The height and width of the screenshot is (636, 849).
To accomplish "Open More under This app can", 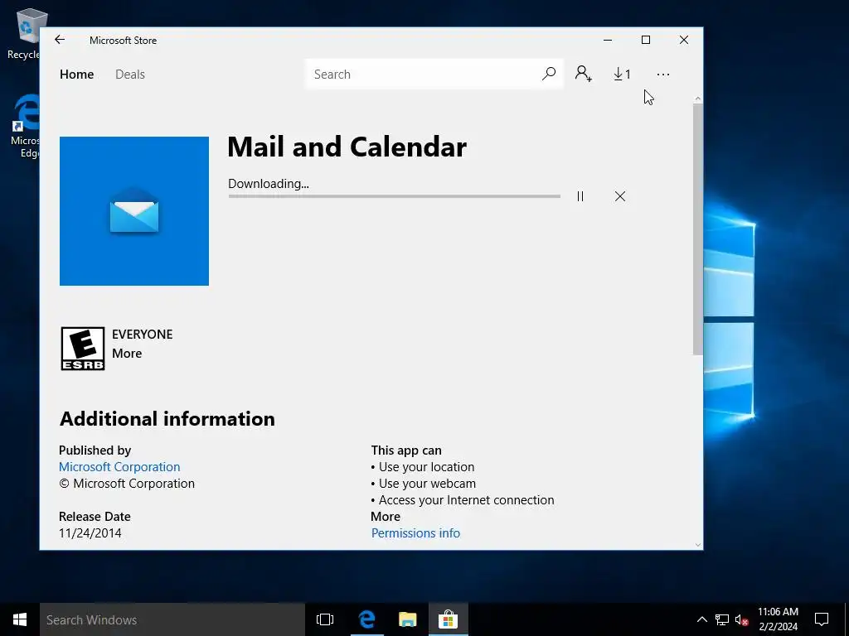I will [x=386, y=517].
